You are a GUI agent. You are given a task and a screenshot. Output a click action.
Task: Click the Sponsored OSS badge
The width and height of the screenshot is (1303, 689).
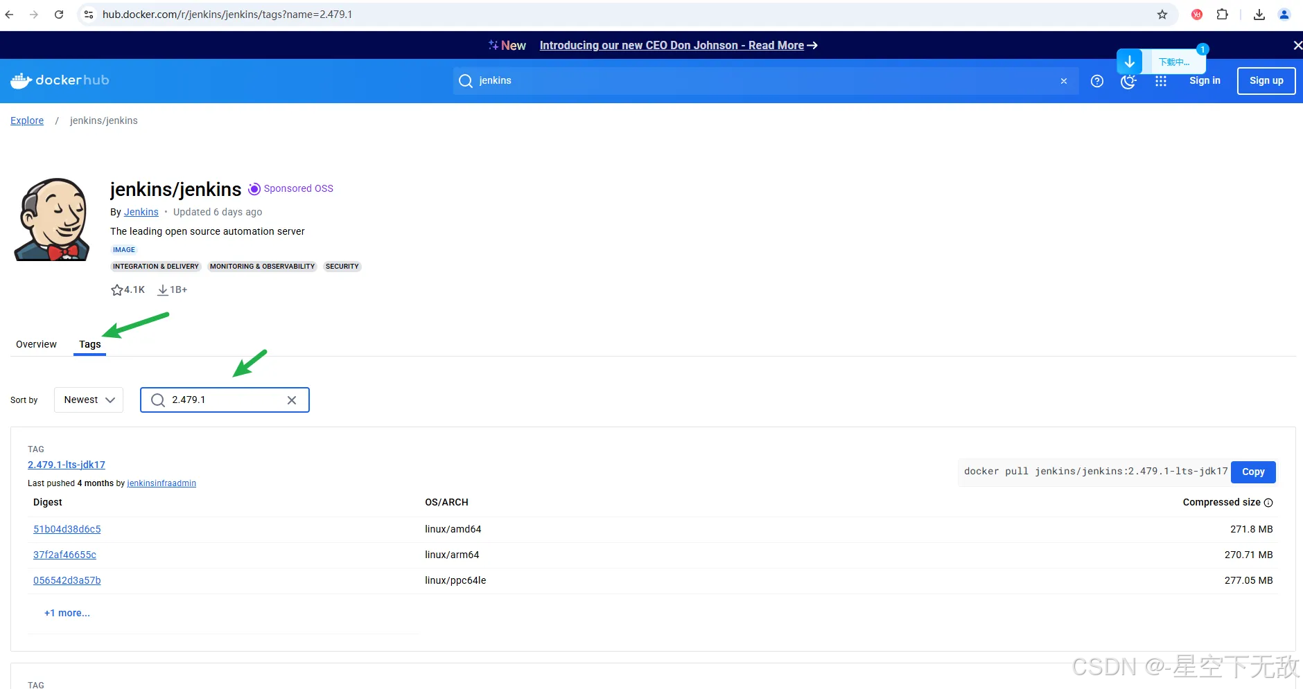coord(291,188)
